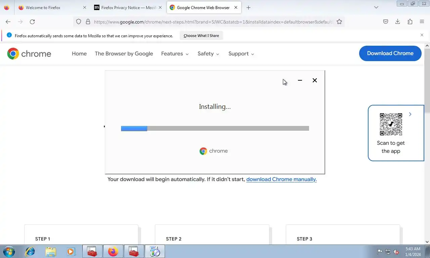Open the Windows Start menu

coord(9,251)
